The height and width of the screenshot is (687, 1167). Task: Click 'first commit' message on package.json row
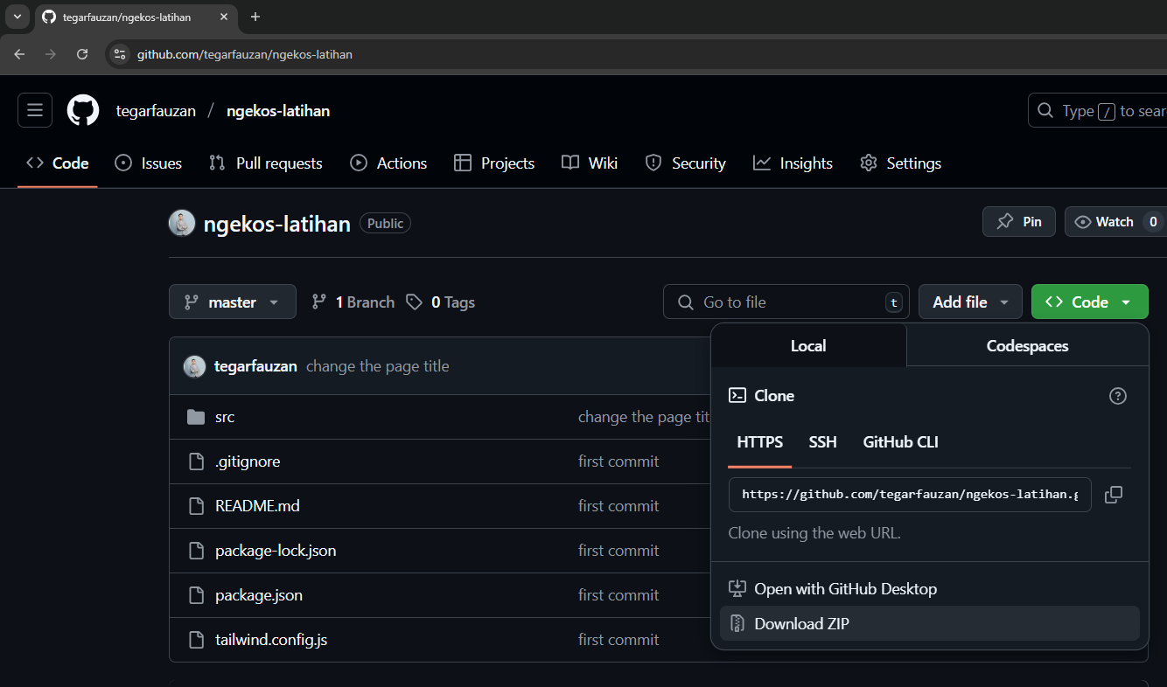click(x=618, y=595)
